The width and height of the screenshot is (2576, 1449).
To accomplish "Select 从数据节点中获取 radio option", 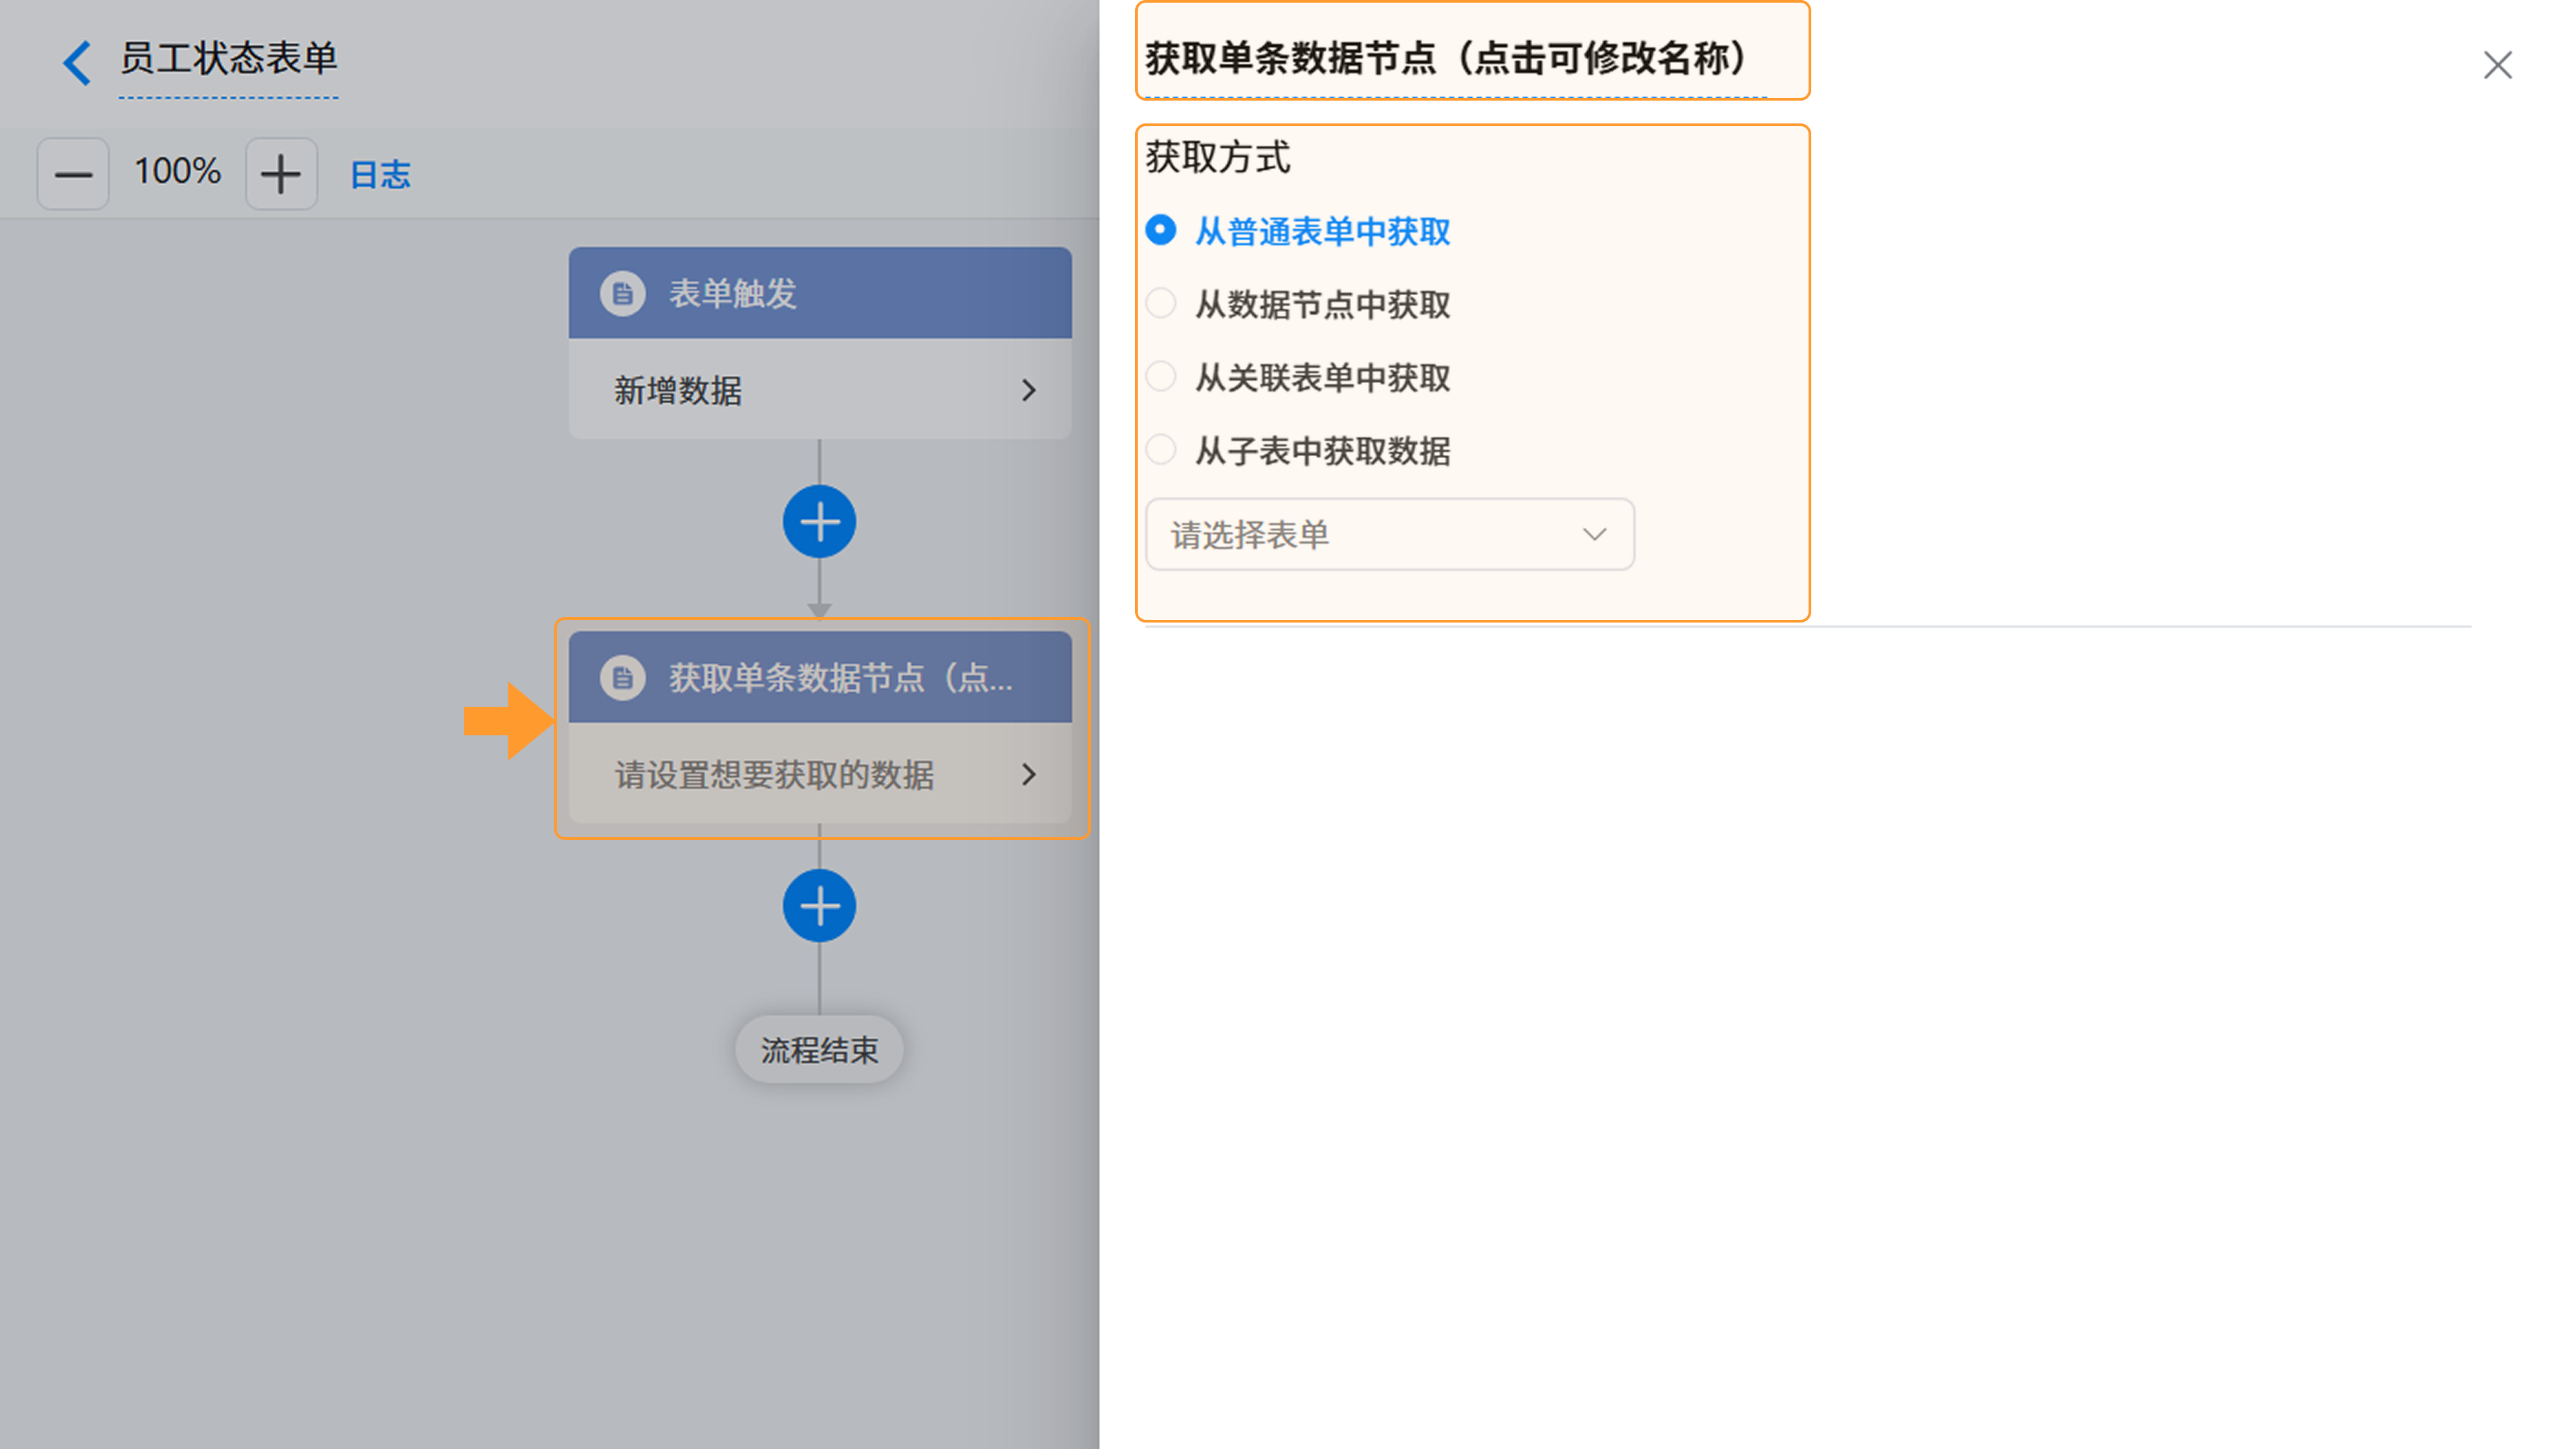I will click(1298, 304).
